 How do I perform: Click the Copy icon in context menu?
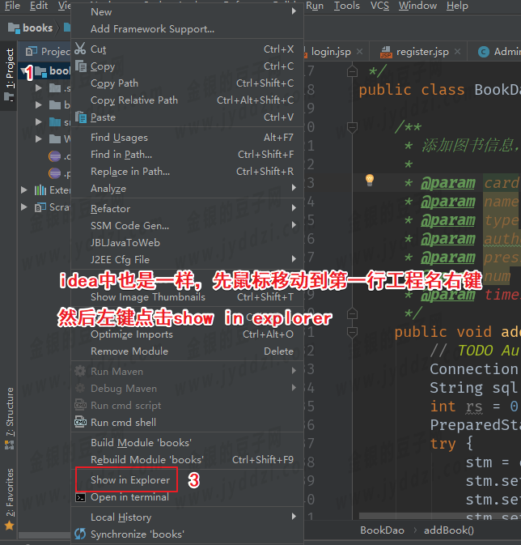click(81, 66)
